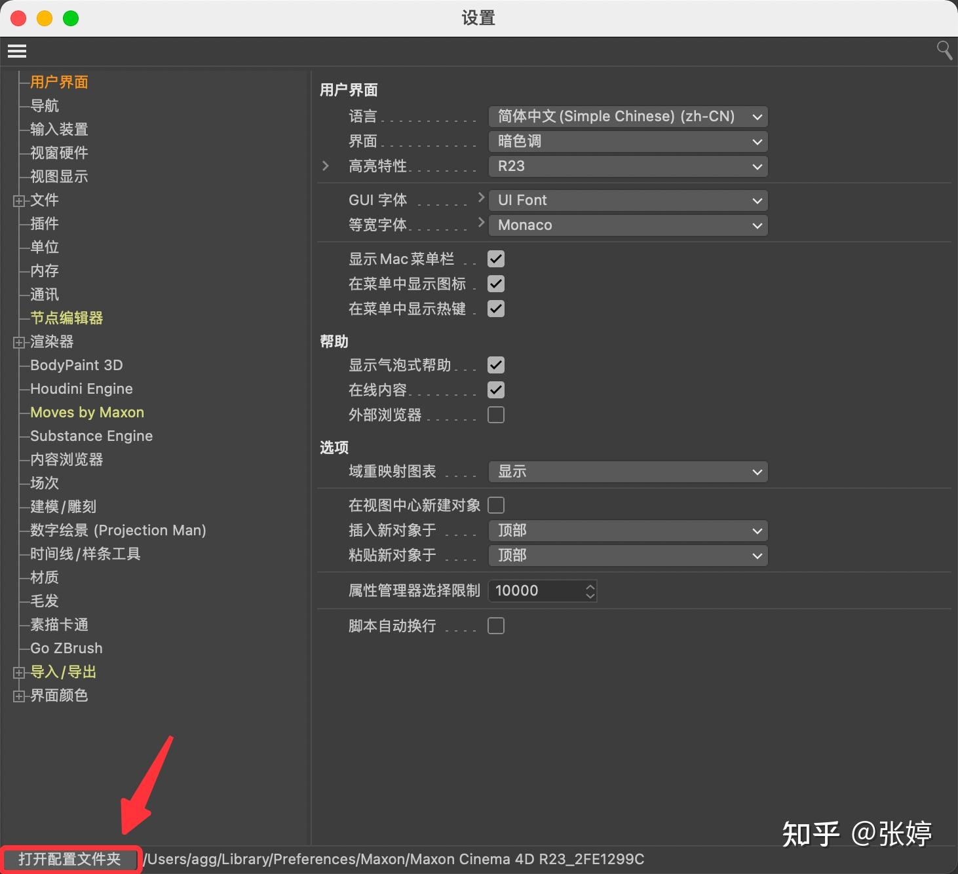Viewport: 958px width, 874px height.
Task: Click the search magnifier icon
Action: click(x=944, y=50)
